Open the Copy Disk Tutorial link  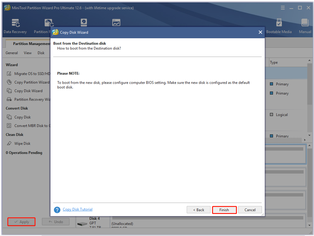point(77,209)
